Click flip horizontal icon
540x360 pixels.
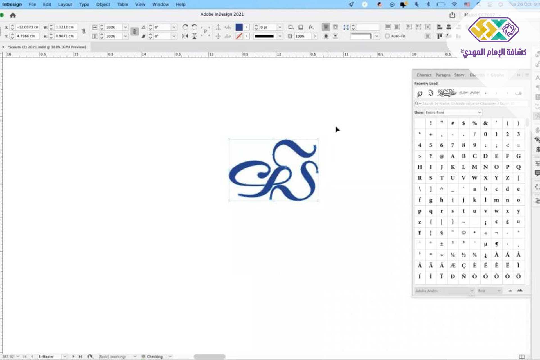(x=185, y=36)
